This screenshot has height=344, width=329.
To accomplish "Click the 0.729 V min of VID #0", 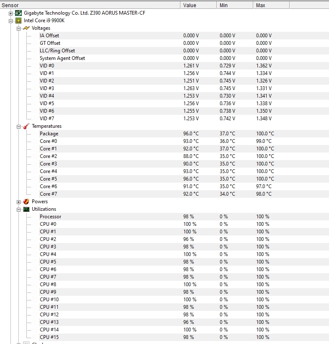I will 228,66.
